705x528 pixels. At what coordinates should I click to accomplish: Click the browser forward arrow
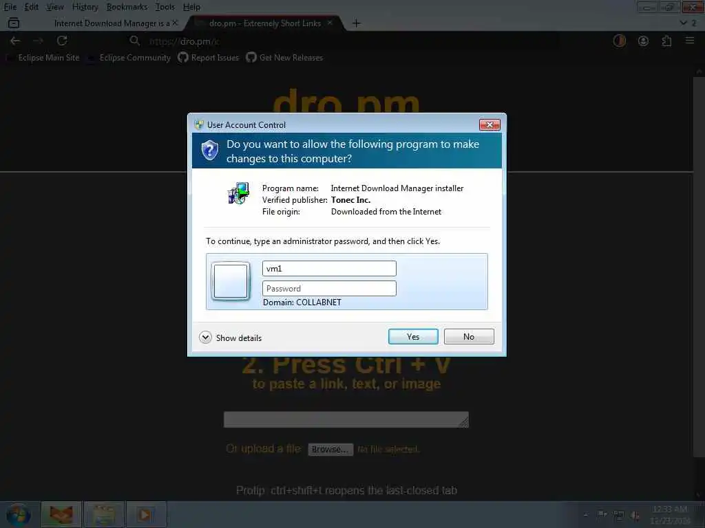click(x=39, y=41)
